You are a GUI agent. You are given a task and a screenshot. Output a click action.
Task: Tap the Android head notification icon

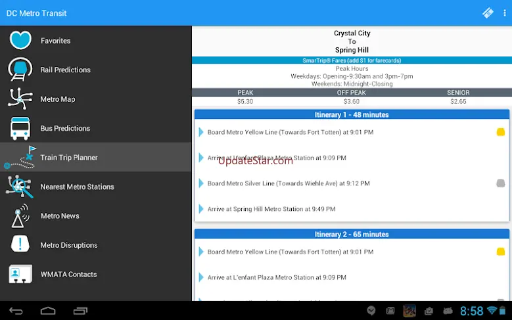point(448,311)
